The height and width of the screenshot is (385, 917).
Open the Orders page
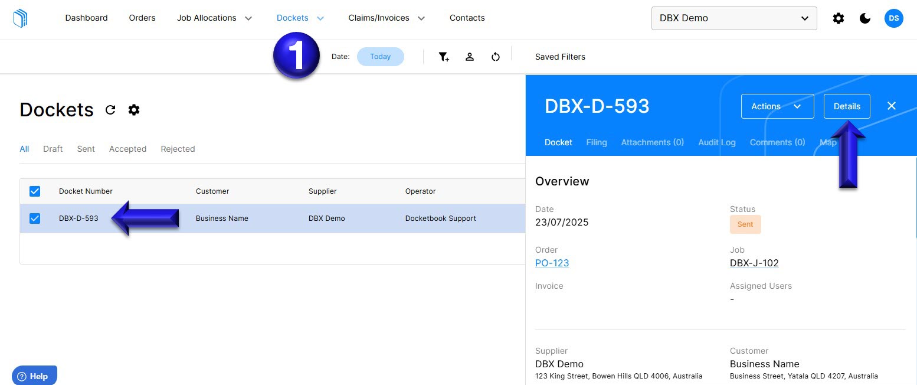pos(142,18)
